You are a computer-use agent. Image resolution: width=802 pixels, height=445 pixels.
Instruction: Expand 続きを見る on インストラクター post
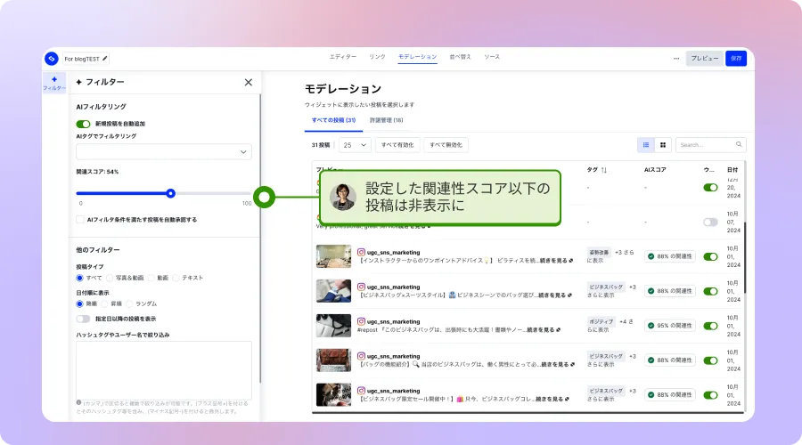[x=556, y=261]
